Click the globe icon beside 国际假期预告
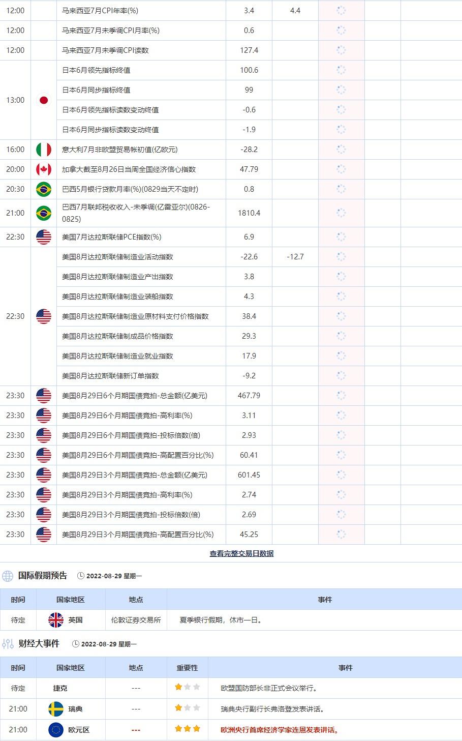This screenshot has height=741, width=462. pos(8,576)
